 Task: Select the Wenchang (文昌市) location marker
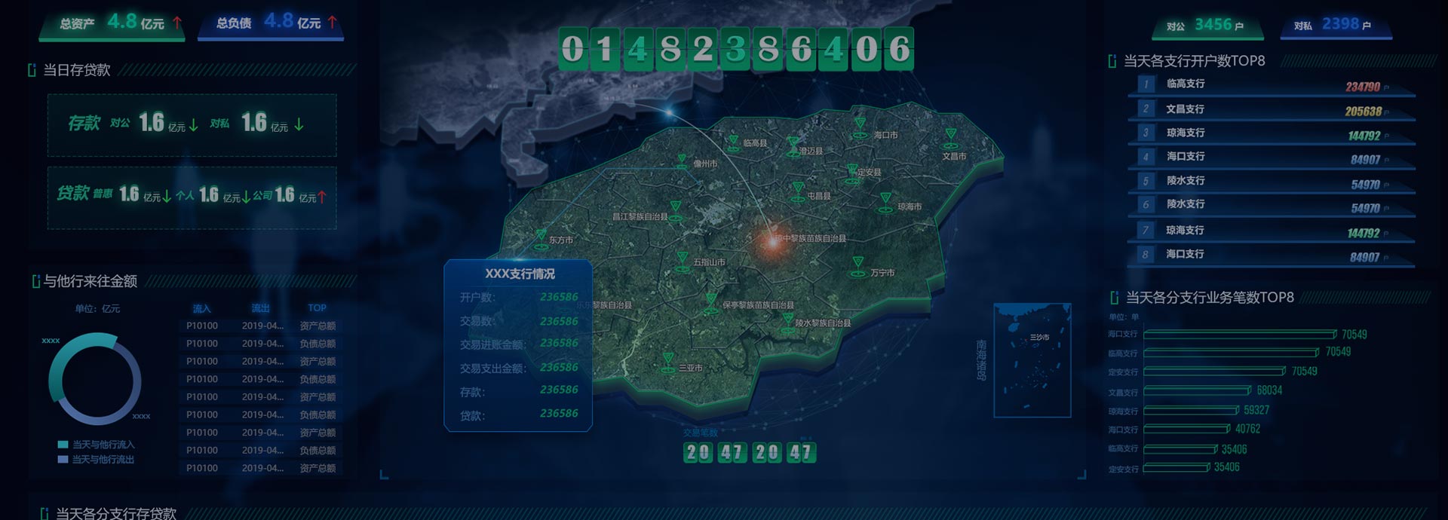950,138
